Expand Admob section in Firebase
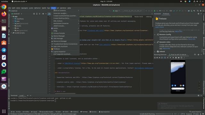Image resolution: width=205 pixels, height=115 pixels. tap(155, 52)
